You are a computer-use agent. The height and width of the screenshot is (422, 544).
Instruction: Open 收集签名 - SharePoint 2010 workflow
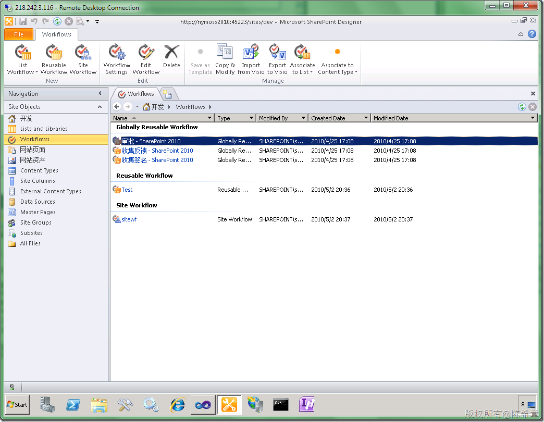coord(157,160)
